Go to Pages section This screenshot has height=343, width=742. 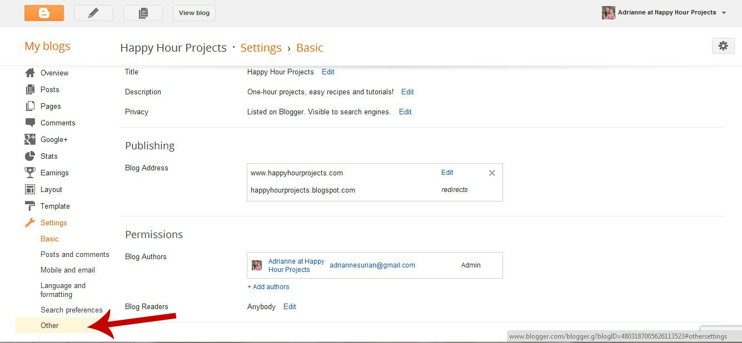(x=51, y=106)
